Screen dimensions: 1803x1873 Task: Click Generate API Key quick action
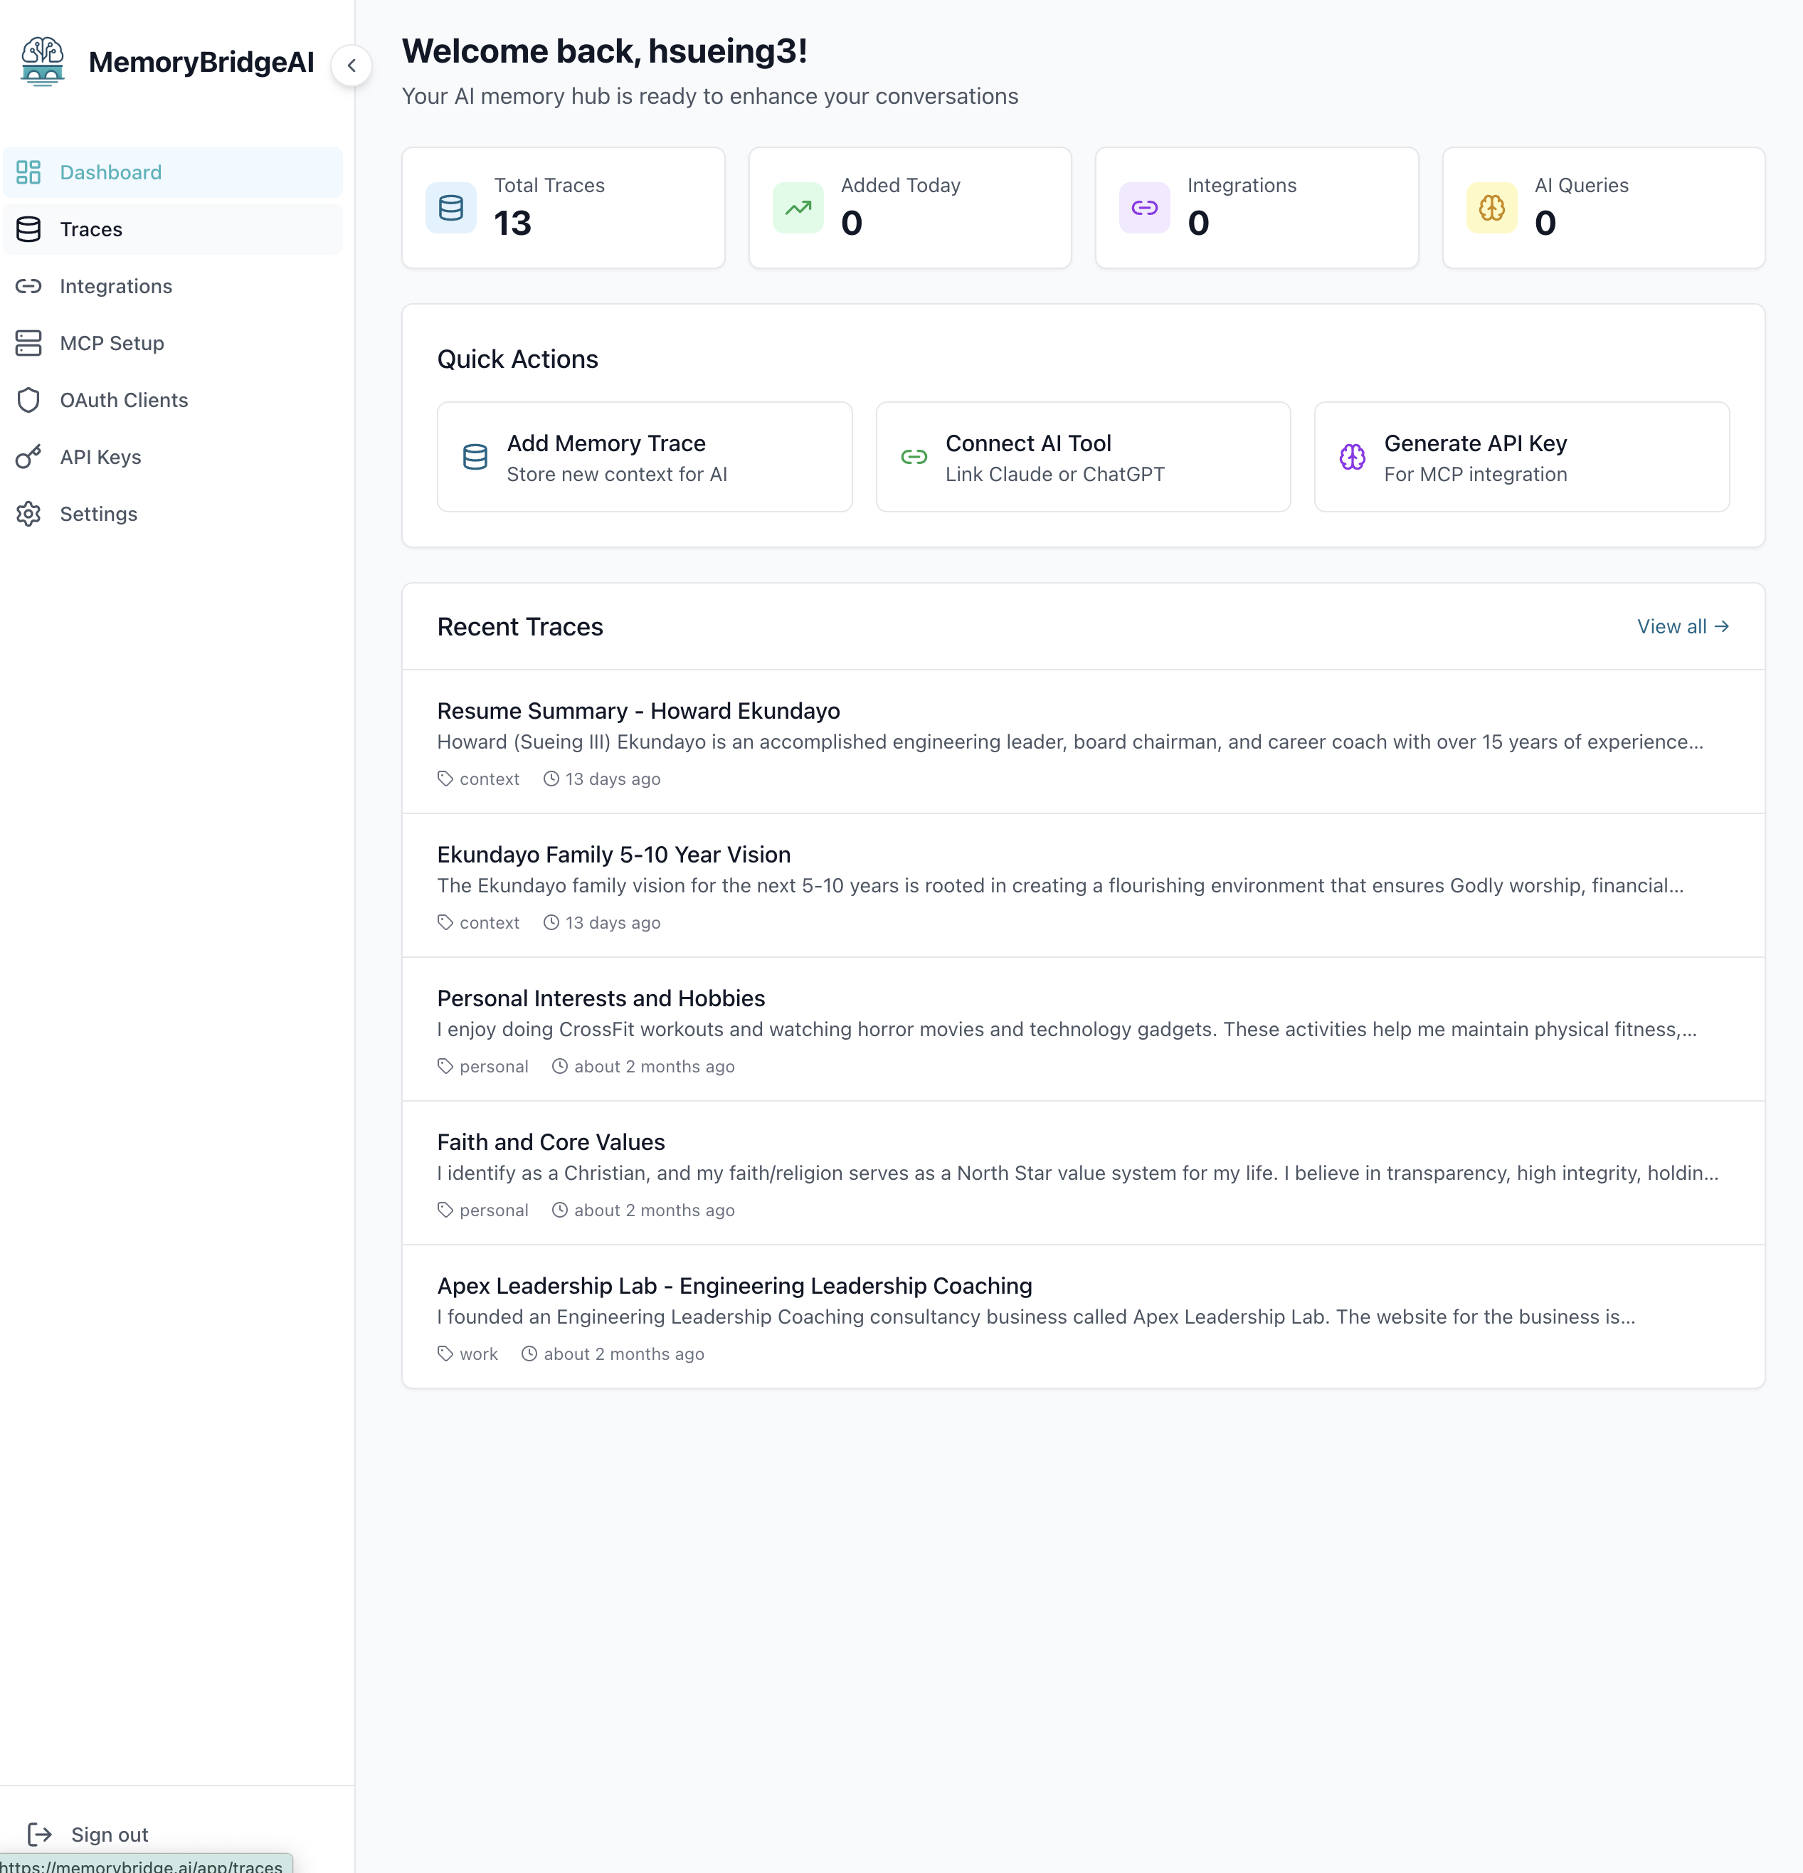(x=1521, y=457)
